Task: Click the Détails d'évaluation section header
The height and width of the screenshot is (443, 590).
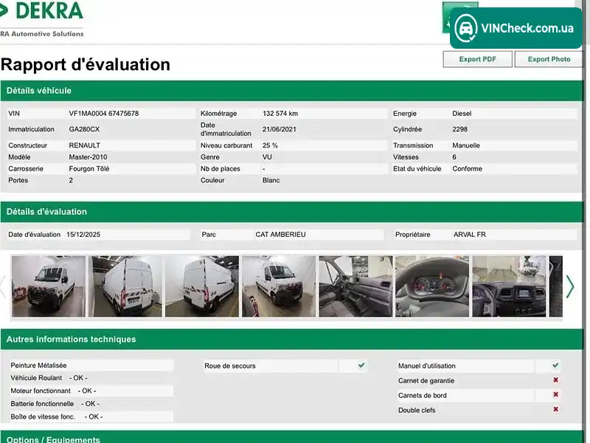Action: click(292, 212)
